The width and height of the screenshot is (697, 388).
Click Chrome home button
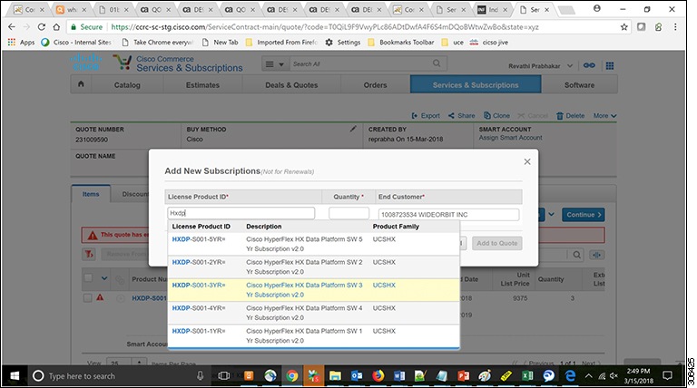(56, 26)
